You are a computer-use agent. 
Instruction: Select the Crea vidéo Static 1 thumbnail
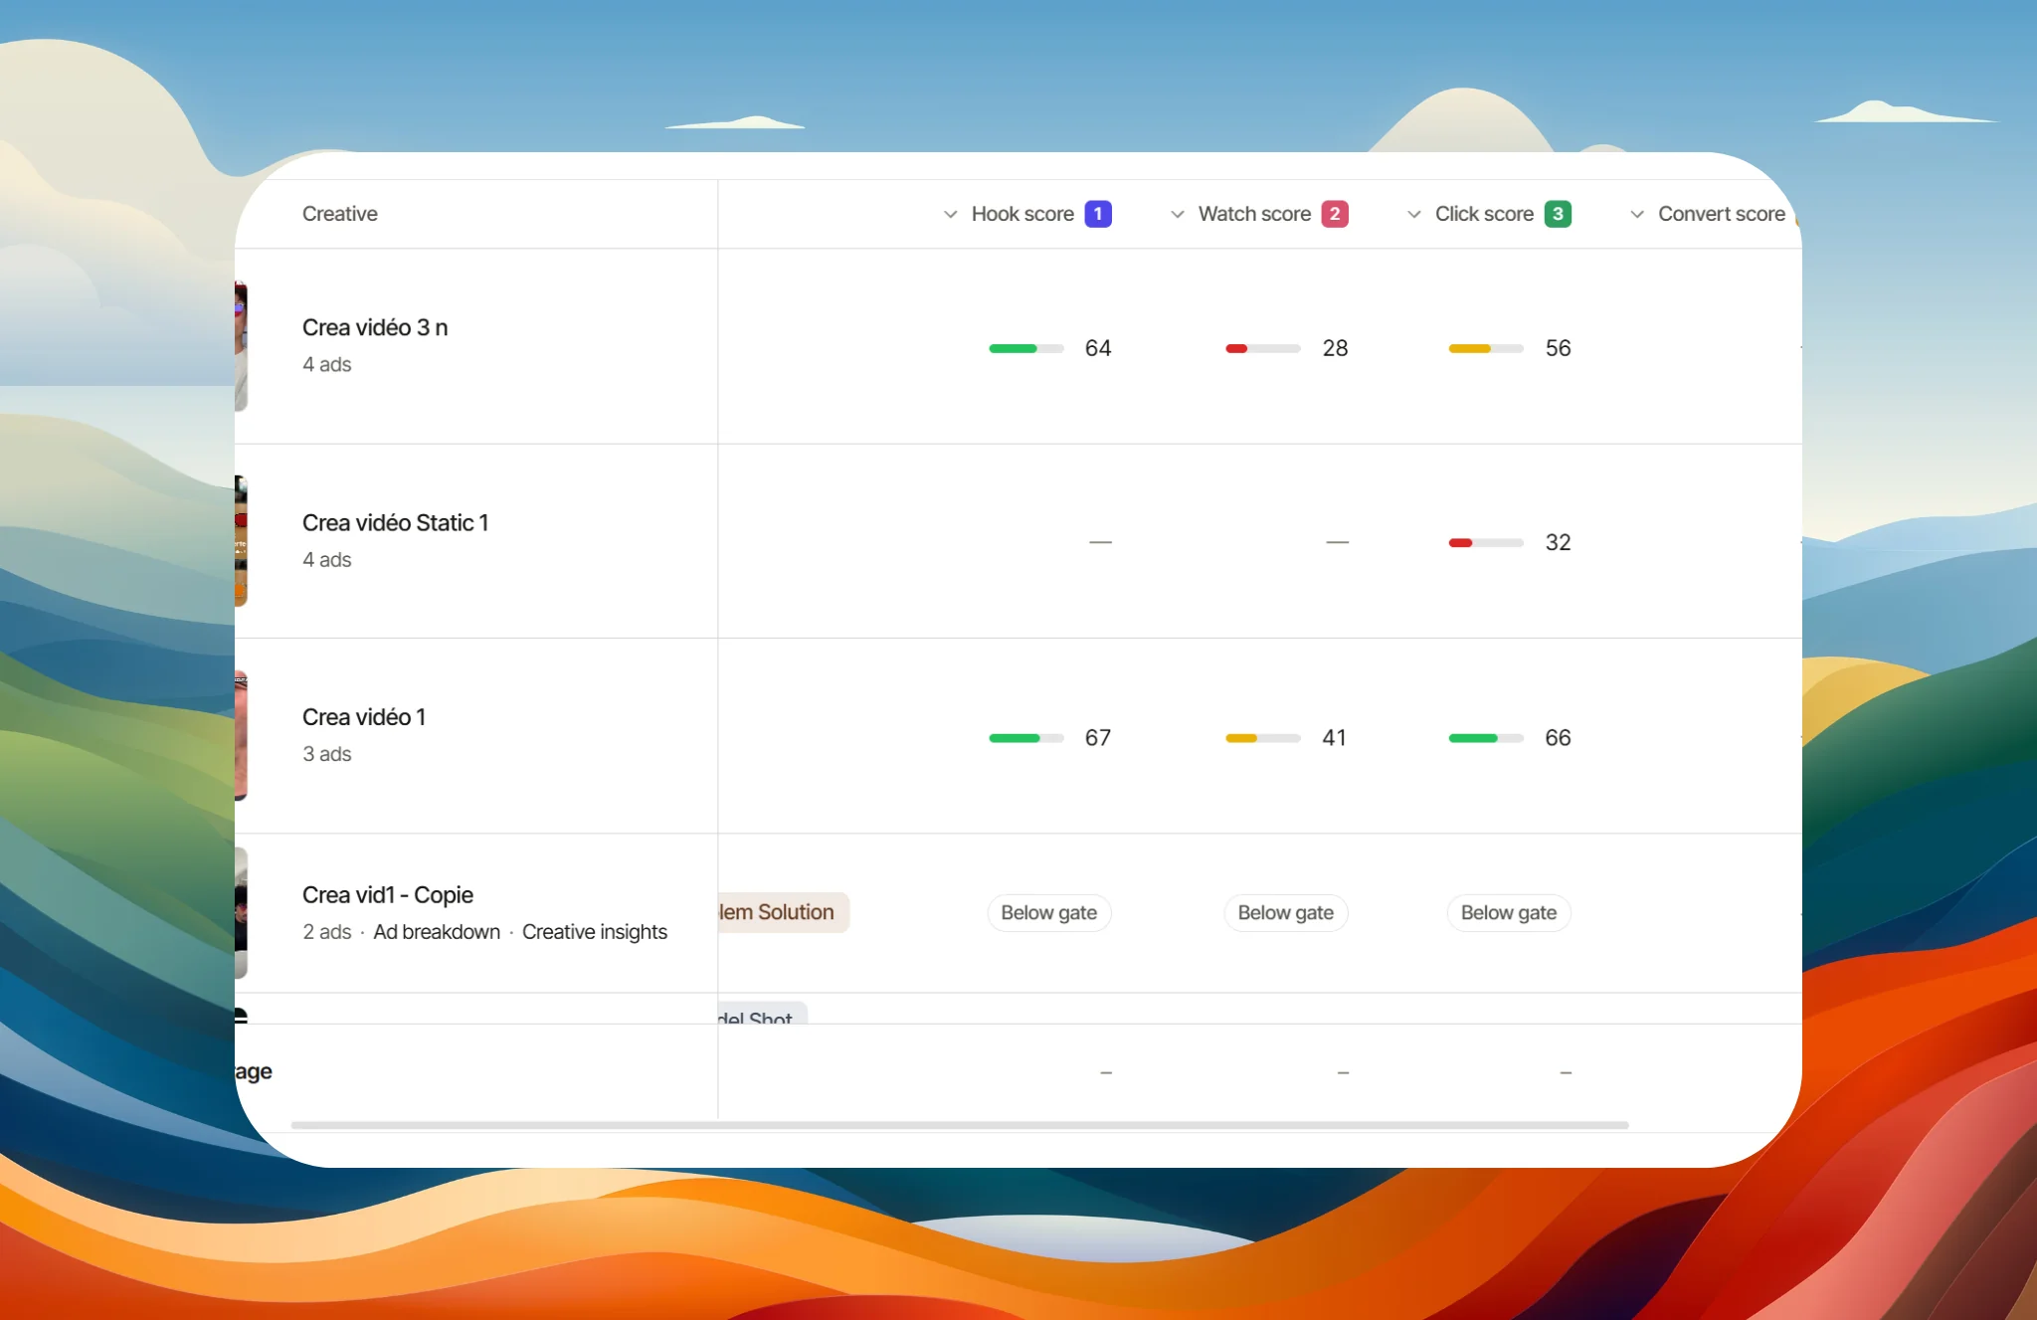coord(241,541)
